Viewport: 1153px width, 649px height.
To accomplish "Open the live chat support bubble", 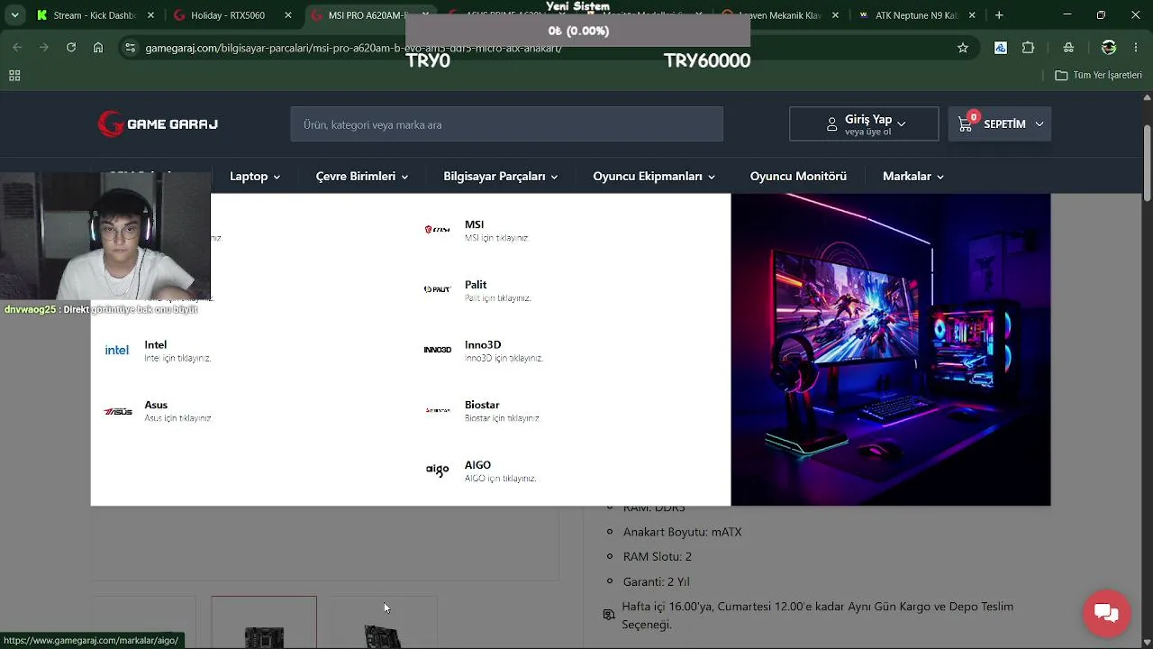I will pyautogui.click(x=1106, y=614).
